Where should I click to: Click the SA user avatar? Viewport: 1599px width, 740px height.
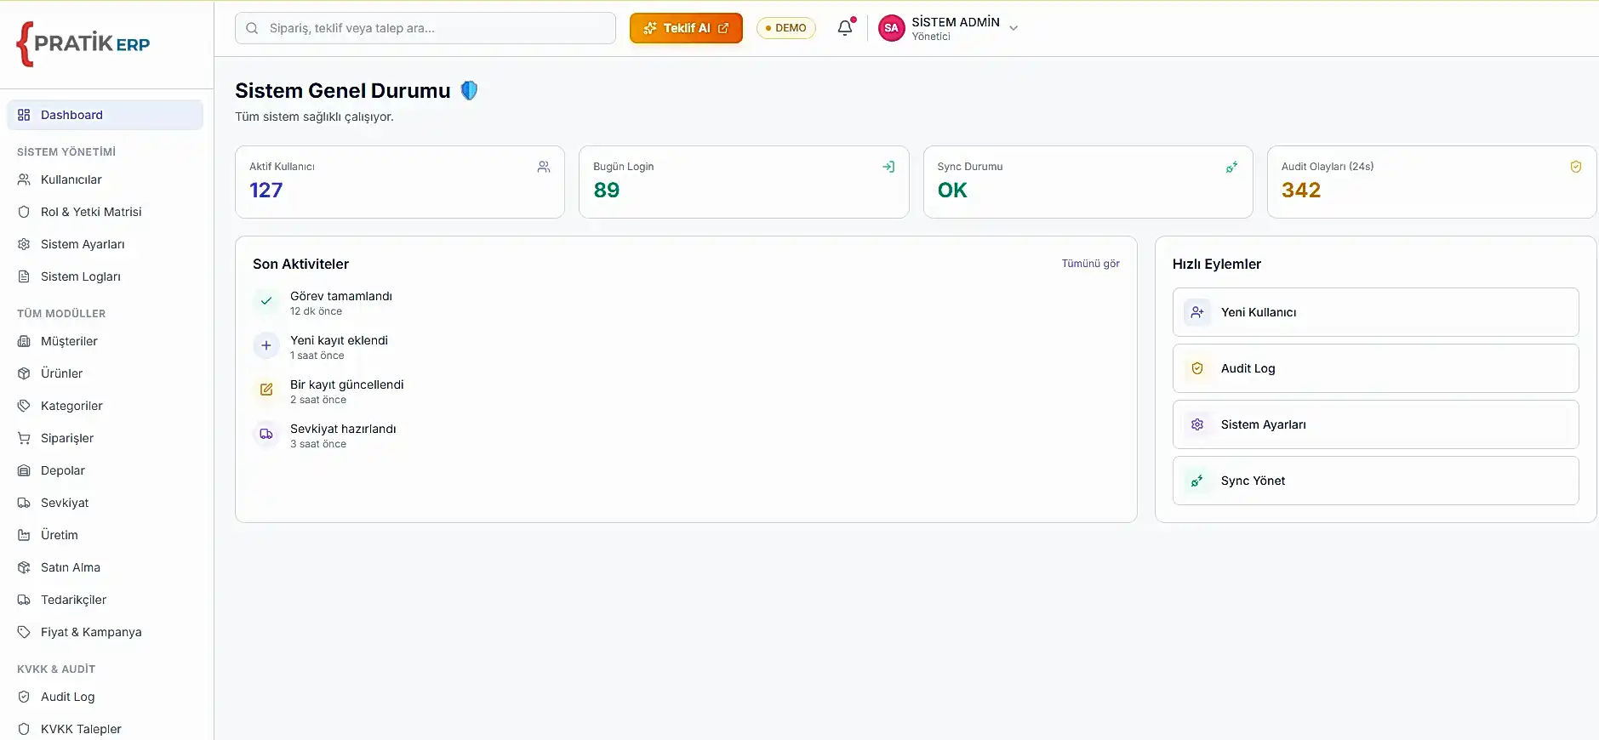[891, 28]
